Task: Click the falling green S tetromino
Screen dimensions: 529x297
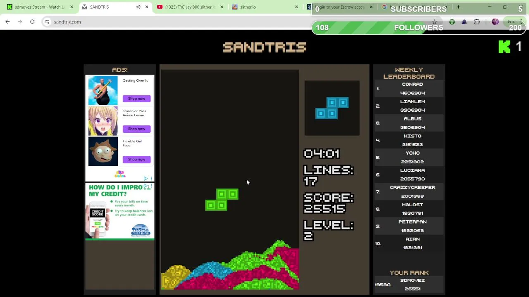Action: click(x=222, y=200)
